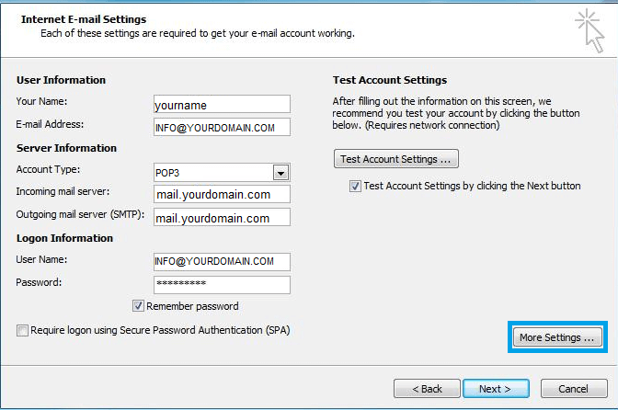Image resolution: width=618 pixels, height=410 pixels.
Task: Click the Back button
Action: tap(427, 389)
